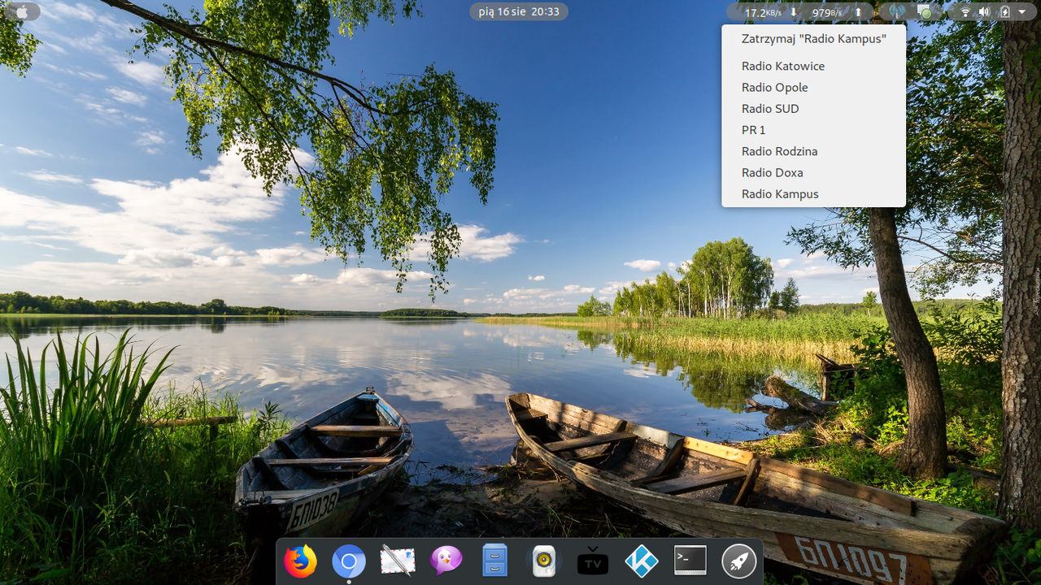1041x585 pixels.
Task: Click the Wi-Fi network indicator
Action: (x=965, y=12)
